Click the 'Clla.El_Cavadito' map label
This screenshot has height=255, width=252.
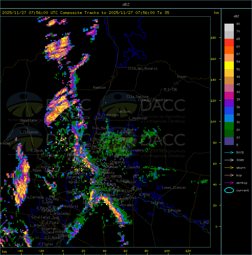click(x=153, y=100)
